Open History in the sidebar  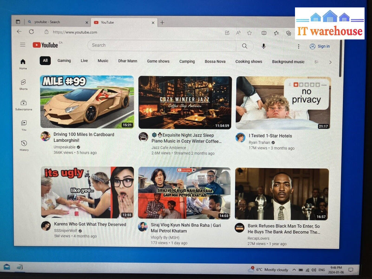(x=24, y=145)
